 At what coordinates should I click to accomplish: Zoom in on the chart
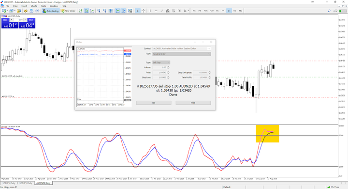coord(99,11)
